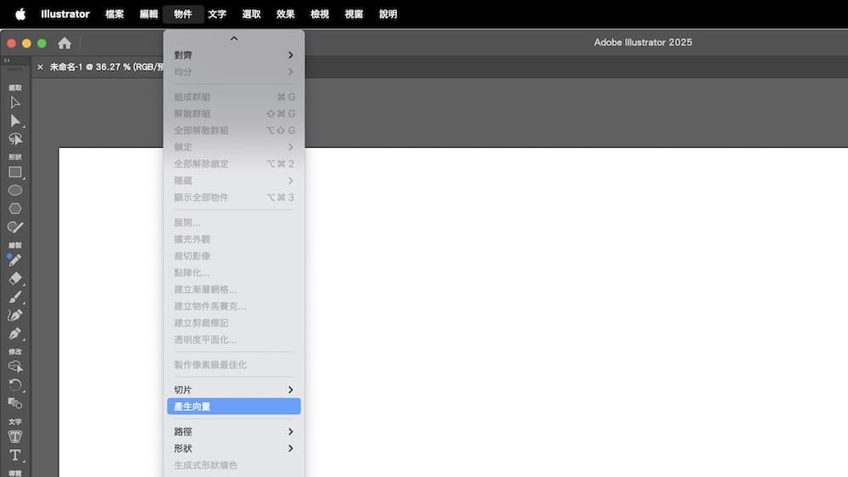The image size is (848, 477).
Task: Select the Pencil tool with blue dot
Action: (x=15, y=261)
